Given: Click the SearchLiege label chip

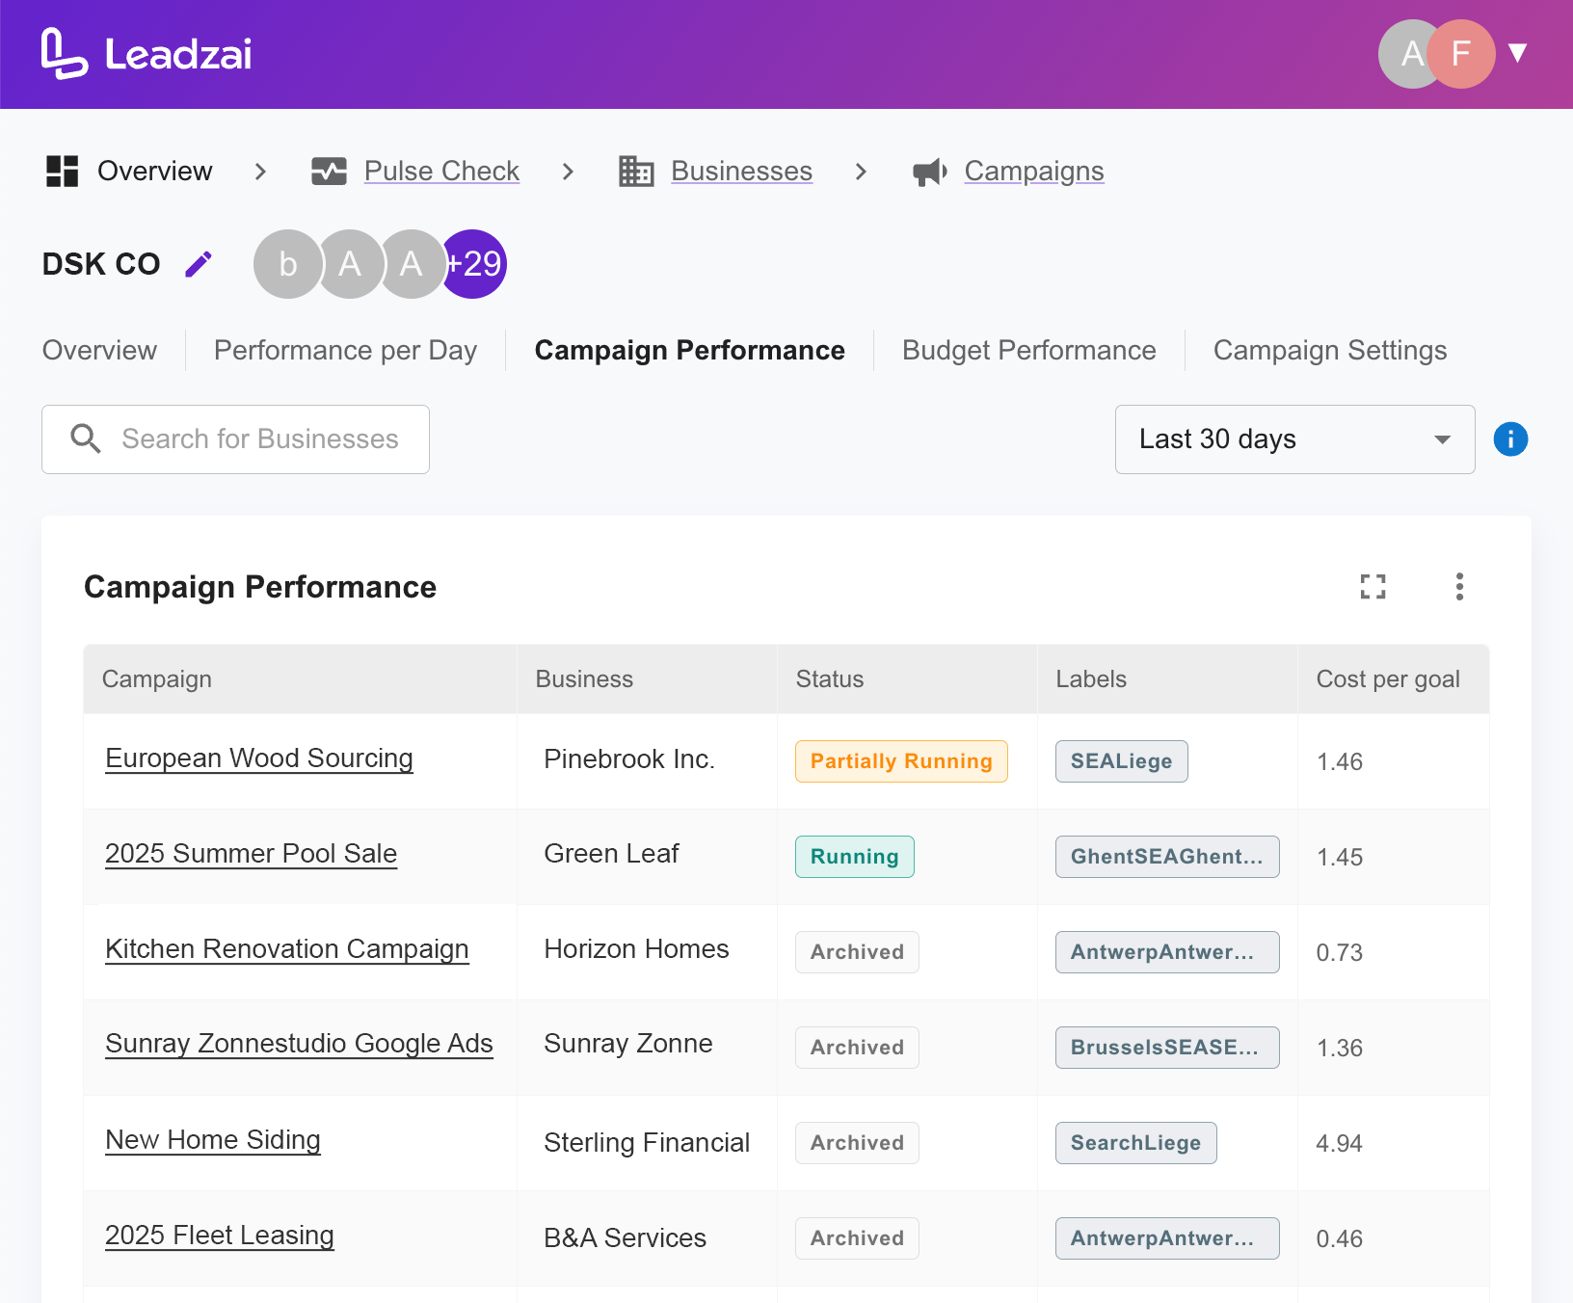Looking at the screenshot, I should tap(1135, 1143).
